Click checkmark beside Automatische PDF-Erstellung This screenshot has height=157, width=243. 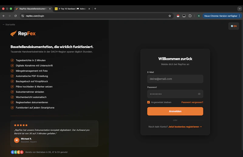pos(12,76)
